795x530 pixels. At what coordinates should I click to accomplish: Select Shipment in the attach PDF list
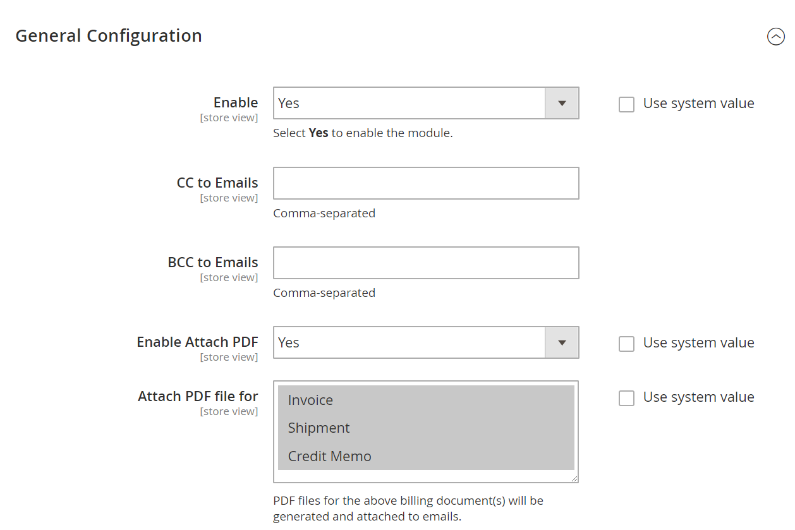pyautogui.click(x=319, y=428)
